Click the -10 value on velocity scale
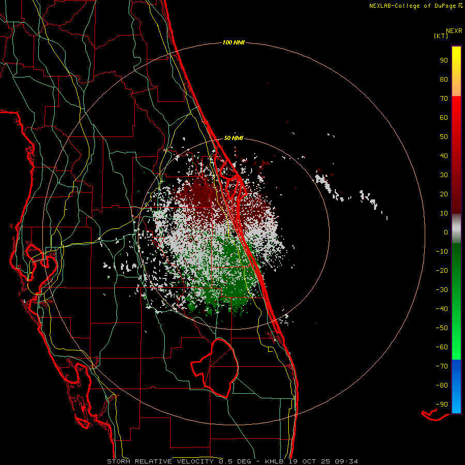Screen dimensions: 465x465 pyautogui.click(x=442, y=252)
